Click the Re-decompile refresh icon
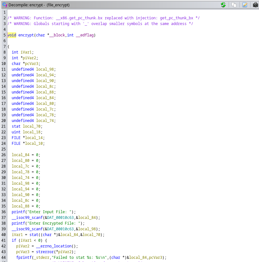The width and height of the screenshot is (259, 262). [223, 5]
